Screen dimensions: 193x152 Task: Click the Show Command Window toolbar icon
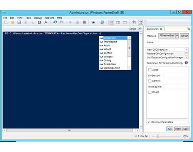[x=134, y=22]
